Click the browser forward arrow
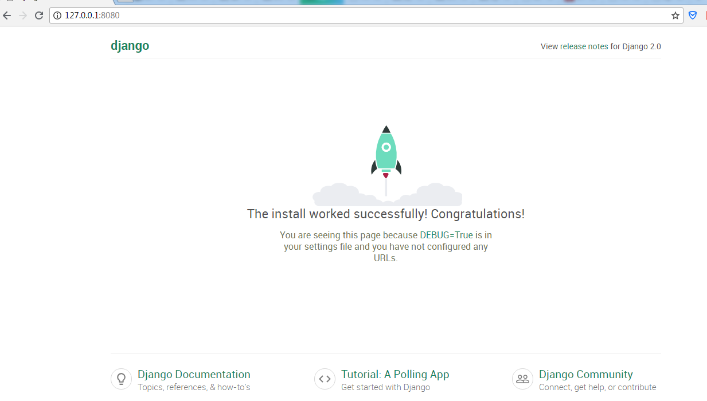 tap(23, 15)
